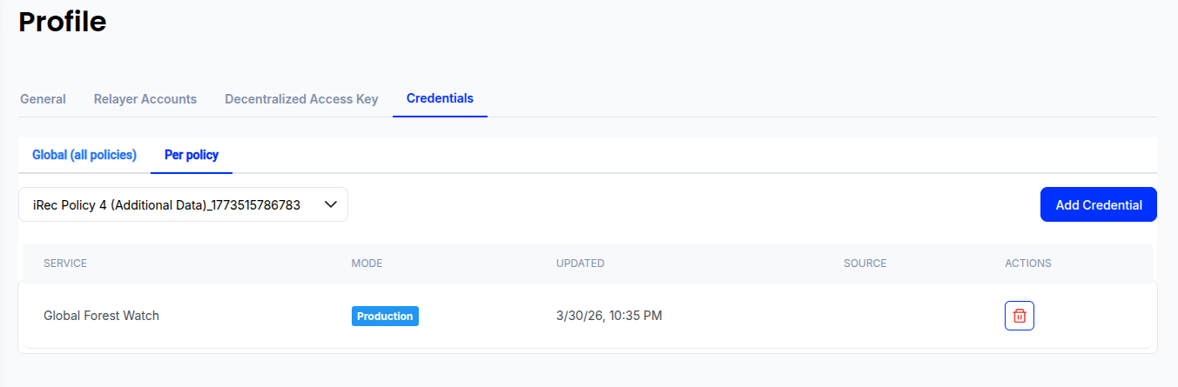Viewport: 1178px width, 387px height.
Task: Select the Credentials tab
Action: 440,98
